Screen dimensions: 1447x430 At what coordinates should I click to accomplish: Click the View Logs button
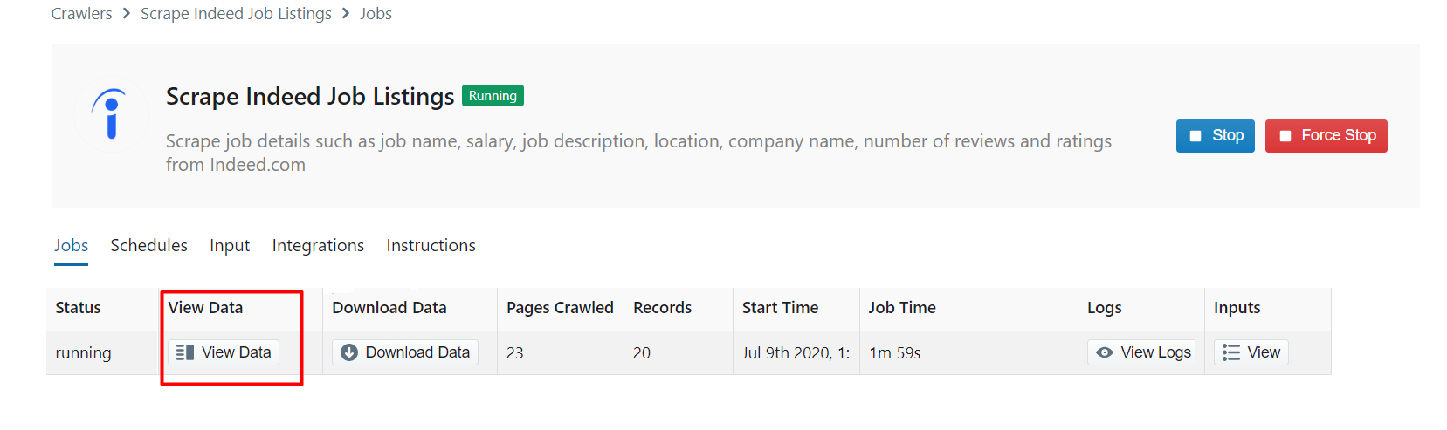coord(1144,352)
